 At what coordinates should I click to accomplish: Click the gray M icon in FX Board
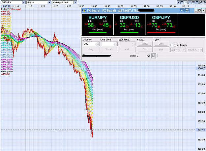(x=154, y=56)
